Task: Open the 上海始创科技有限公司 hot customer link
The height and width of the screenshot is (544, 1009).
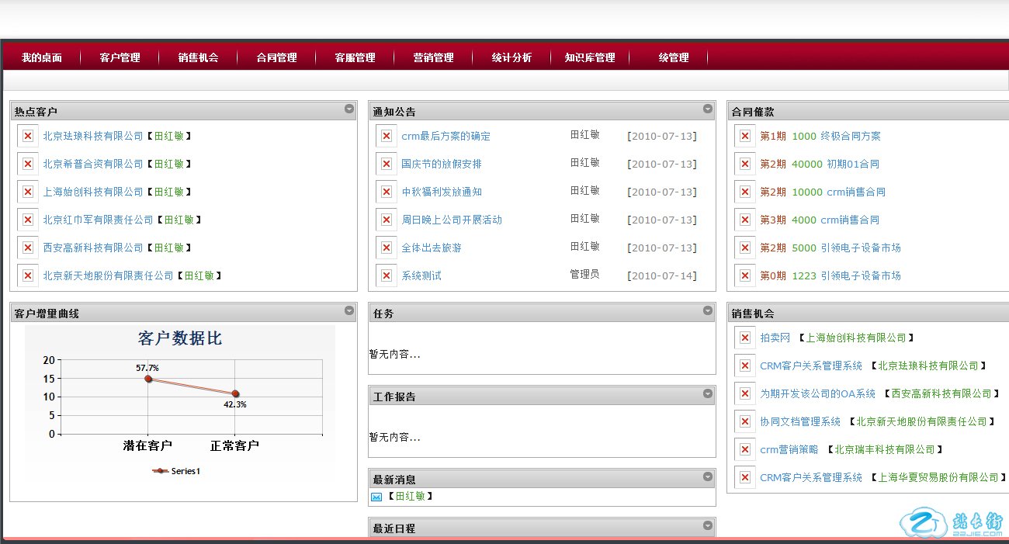Action: 93,192
